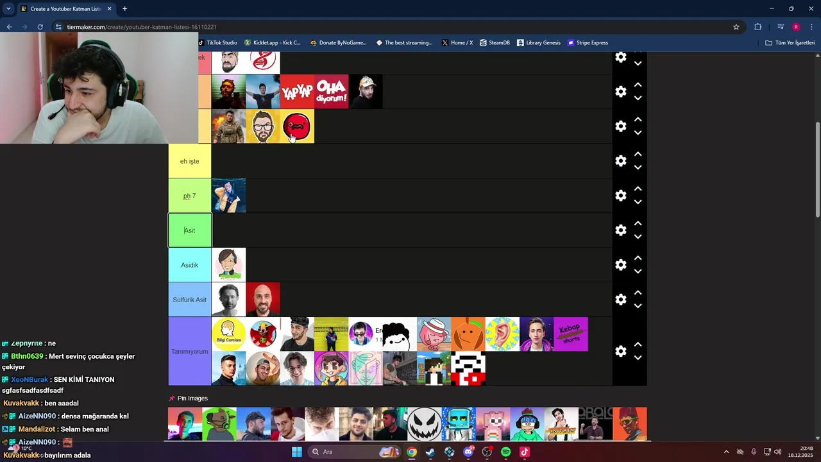
Task: Move the 'Sülfürik Asit' tier up
Action: [x=638, y=293]
